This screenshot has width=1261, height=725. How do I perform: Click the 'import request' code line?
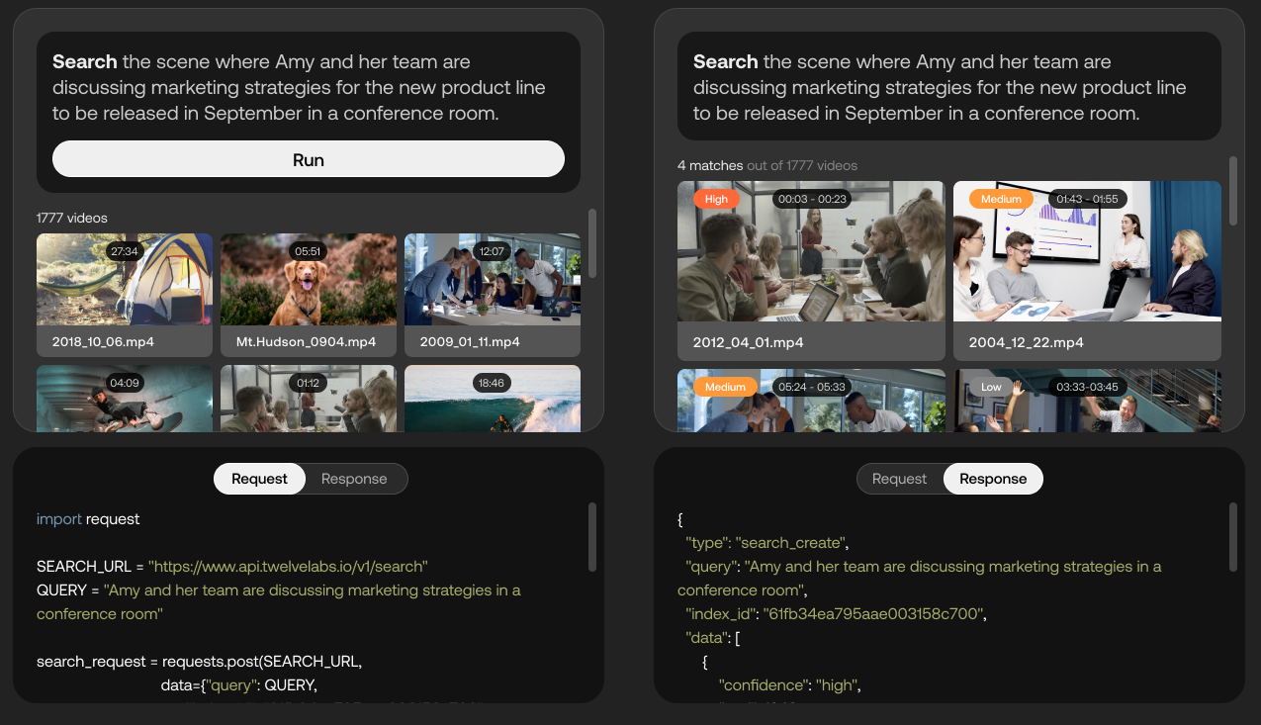[x=88, y=518]
